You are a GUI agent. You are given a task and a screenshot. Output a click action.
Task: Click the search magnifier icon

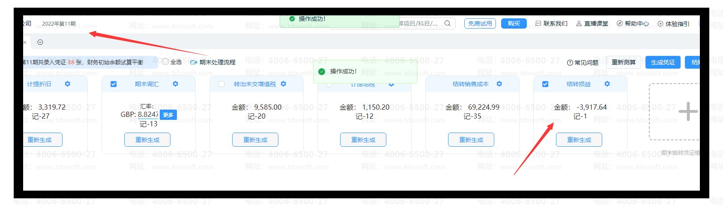(447, 23)
